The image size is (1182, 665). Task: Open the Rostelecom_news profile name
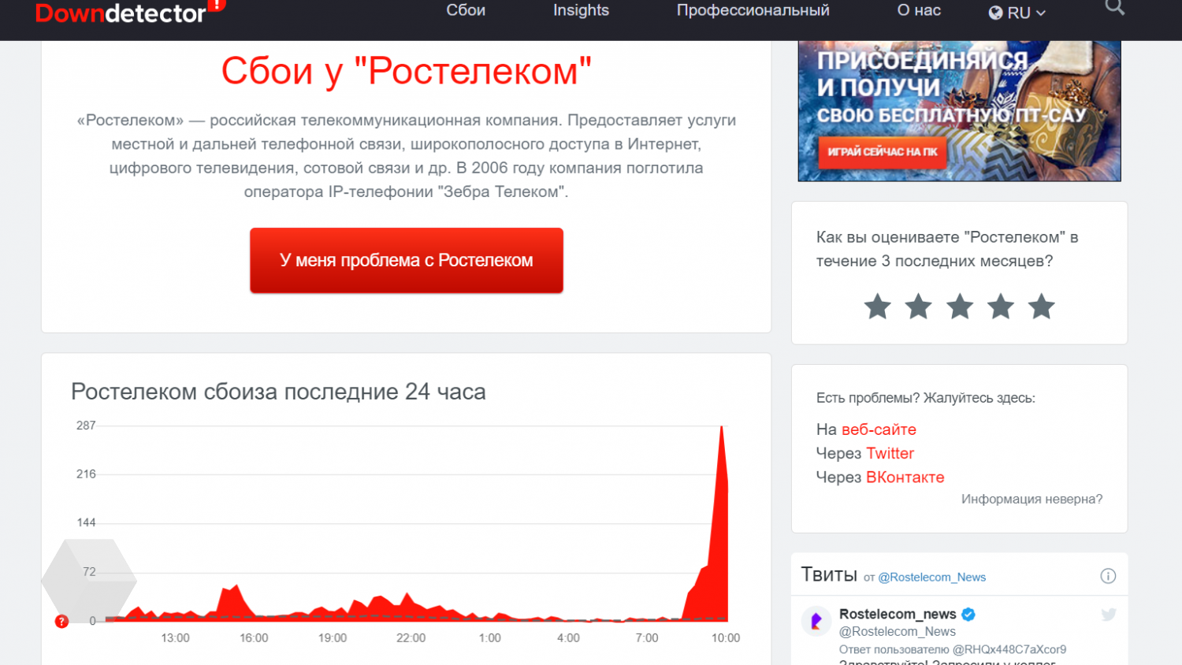click(x=898, y=614)
